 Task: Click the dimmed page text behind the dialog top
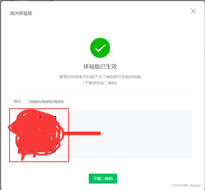[28, 1]
